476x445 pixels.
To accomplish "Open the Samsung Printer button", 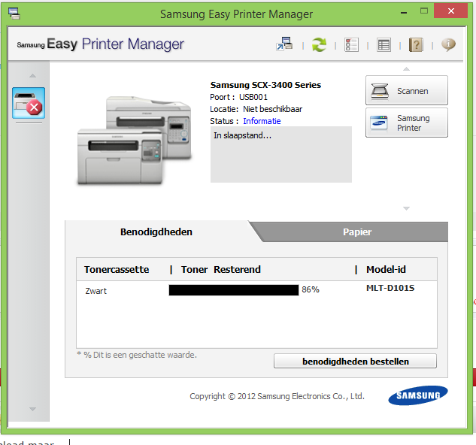I will [407, 123].
